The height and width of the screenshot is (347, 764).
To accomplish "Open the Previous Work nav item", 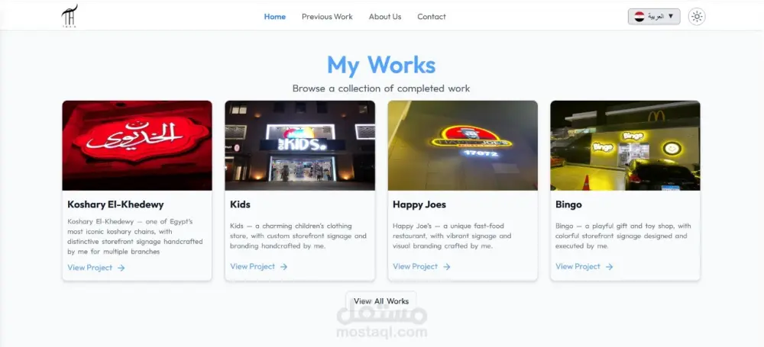I will (x=327, y=17).
